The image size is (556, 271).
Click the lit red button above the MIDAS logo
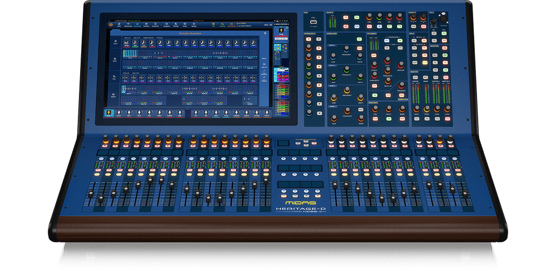click(x=284, y=196)
